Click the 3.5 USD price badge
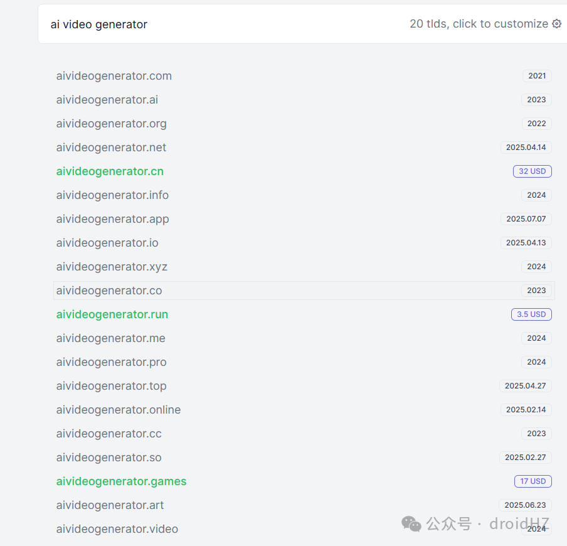This screenshot has width=567, height=546. tap(531, 314)
